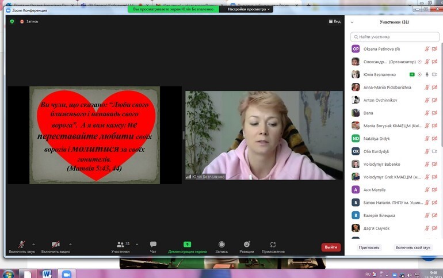Image resolution: width=443 pixels, height=278 pixels.
Task: Select participant Dana
Action: coord(395,113)
